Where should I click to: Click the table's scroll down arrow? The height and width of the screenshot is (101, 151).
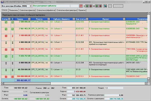coord(149,81)
